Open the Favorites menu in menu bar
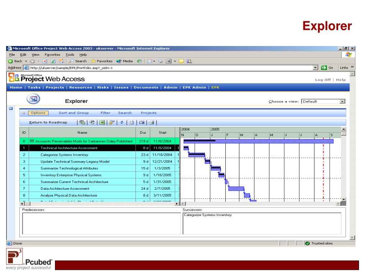This screenshot has height=276, width=368. coord(52,55)
